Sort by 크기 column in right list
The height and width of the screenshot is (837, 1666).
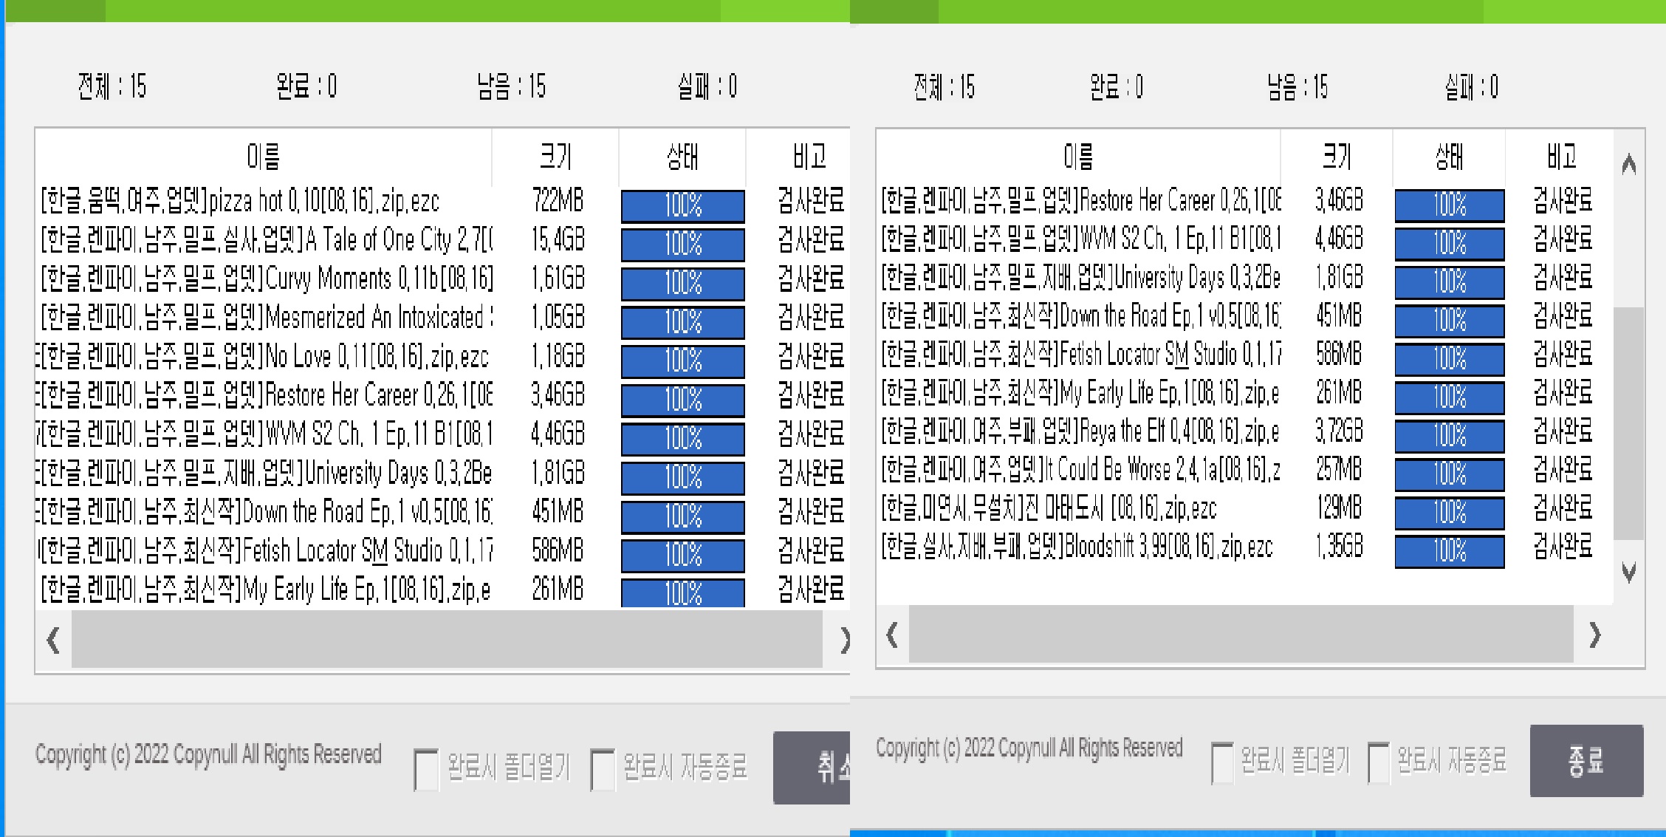1337,157
